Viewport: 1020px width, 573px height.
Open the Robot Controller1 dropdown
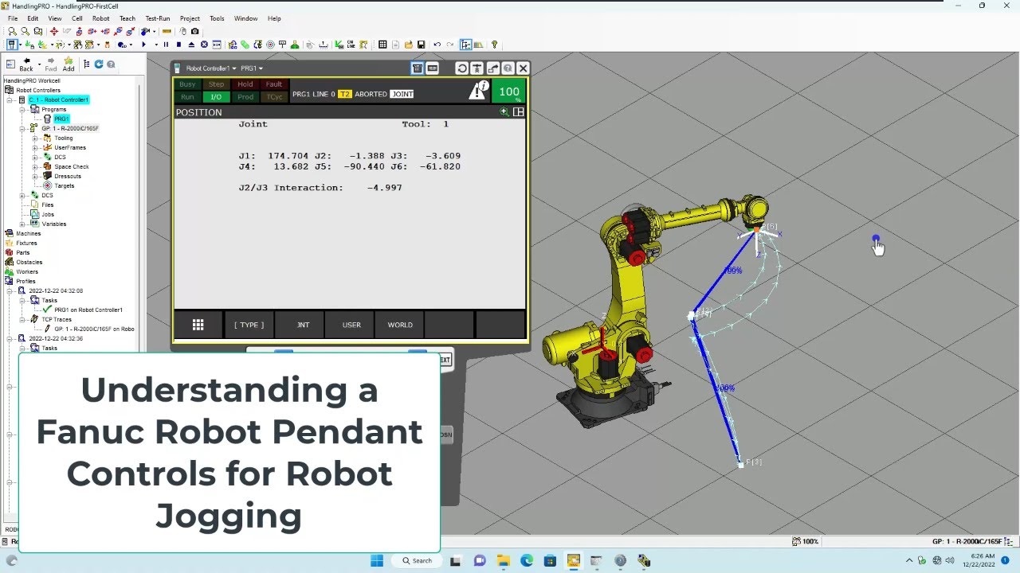[211, 68]
